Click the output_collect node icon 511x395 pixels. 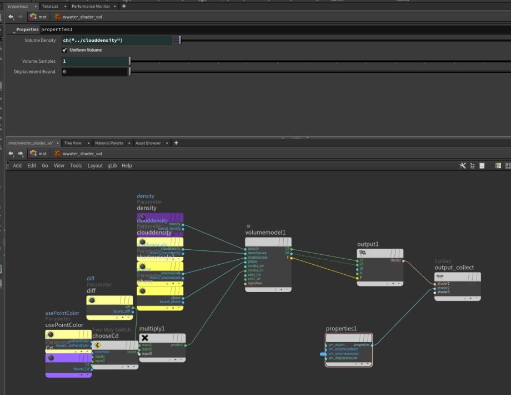tap(440, 276)
